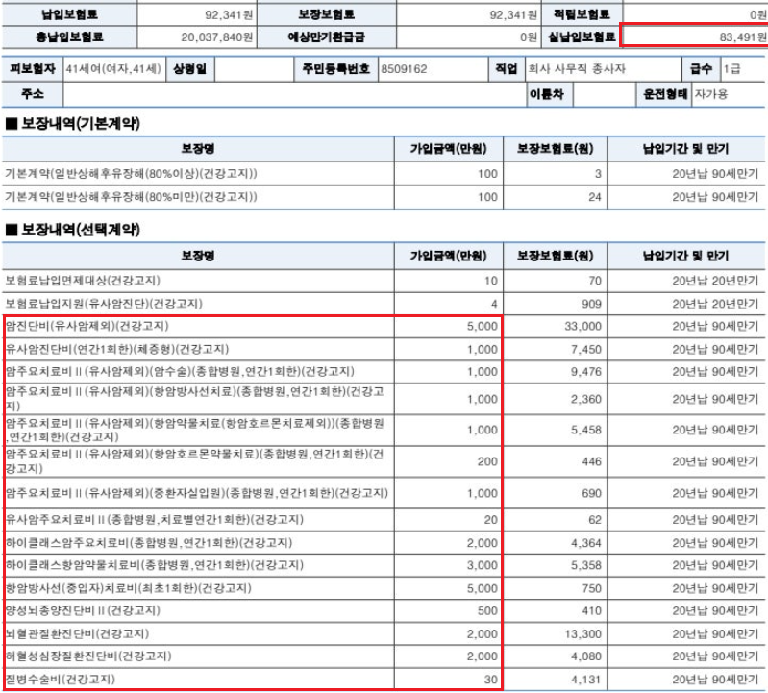Viewport: 768px width, 693px height.
Task: Select 질병수술비(건강고지) row name
Action: click(61, 679)
